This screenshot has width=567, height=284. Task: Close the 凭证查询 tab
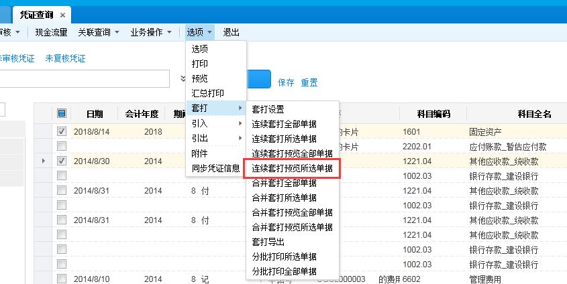click(x=62, y=15)
